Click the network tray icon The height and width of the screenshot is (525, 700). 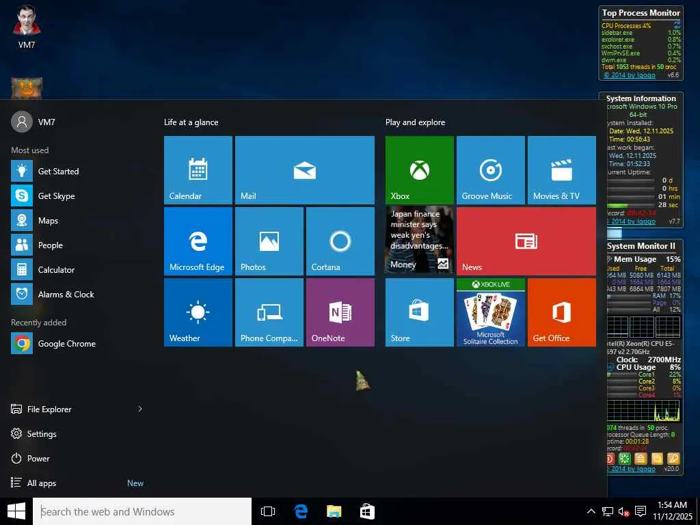point(607,511)
